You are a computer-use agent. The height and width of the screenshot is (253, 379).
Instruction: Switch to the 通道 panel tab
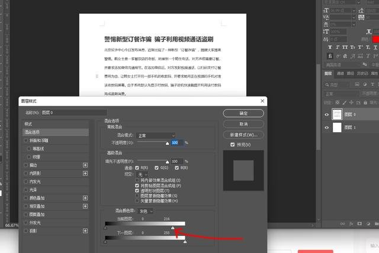(341, 73)
